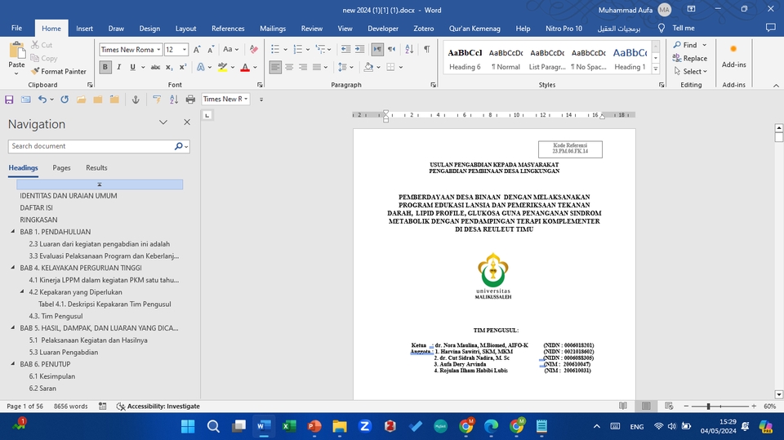This screenshot has height=440, width=784.
Task: Click the Format Painter tool
Action: click(59, 72)
